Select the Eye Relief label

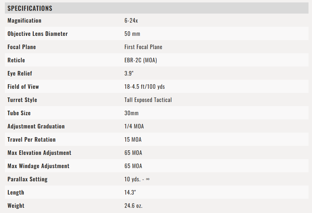[20, 73]
